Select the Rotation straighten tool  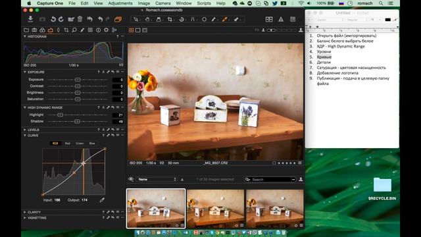click(182, 19)
